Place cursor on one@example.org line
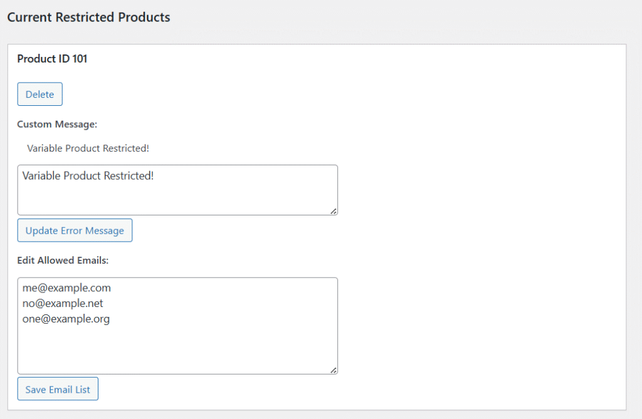The width and height of the screenshot is (642, 419). tap(66, 319)
